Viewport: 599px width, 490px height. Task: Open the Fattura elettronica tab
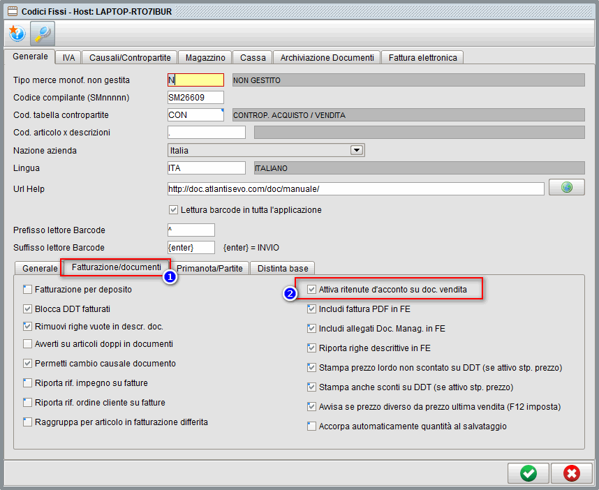(x=422, y=57)
